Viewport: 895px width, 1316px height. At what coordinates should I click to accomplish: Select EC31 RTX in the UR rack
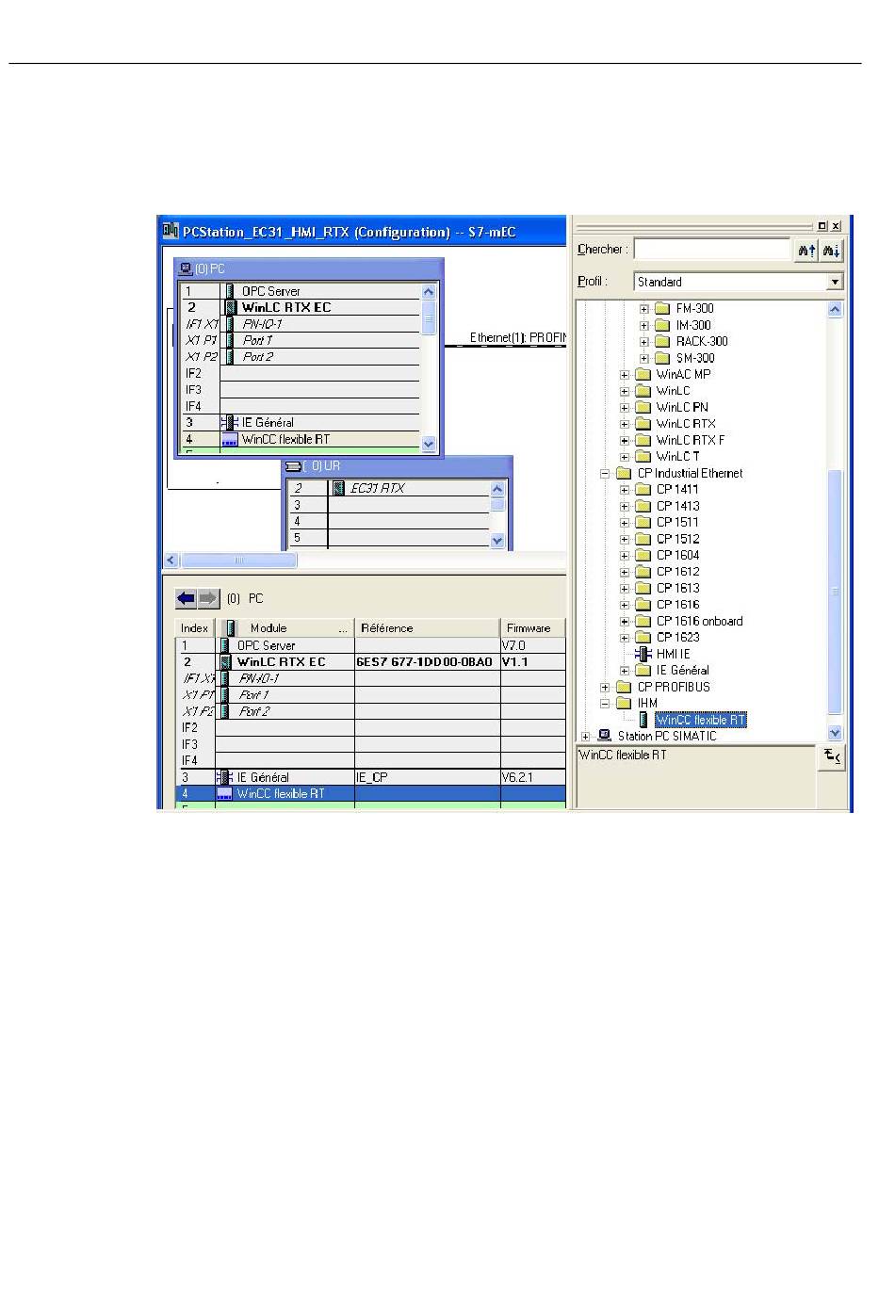click(x=377, y=488)
